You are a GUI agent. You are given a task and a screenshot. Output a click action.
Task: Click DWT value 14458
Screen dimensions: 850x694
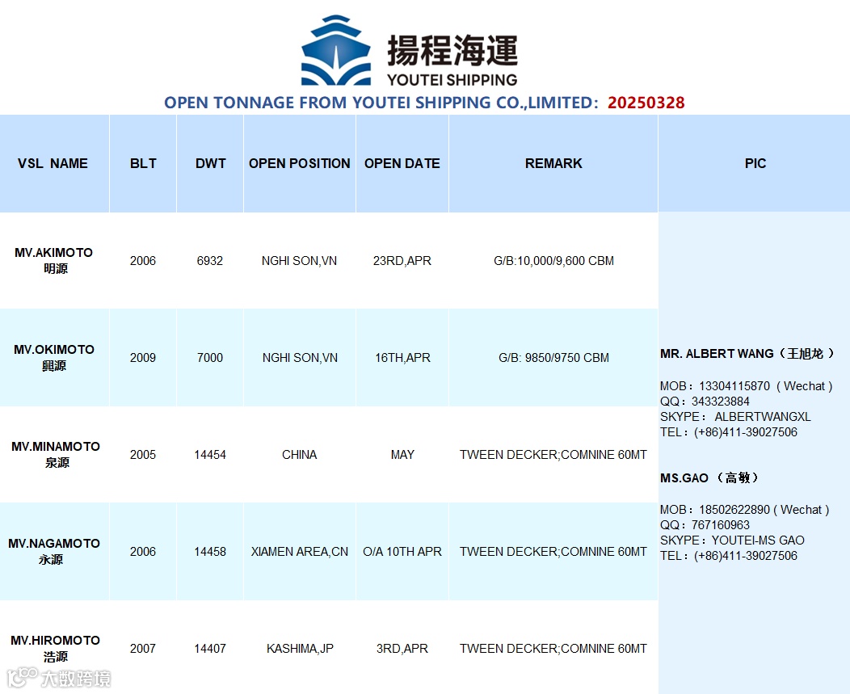coord(210,552)
